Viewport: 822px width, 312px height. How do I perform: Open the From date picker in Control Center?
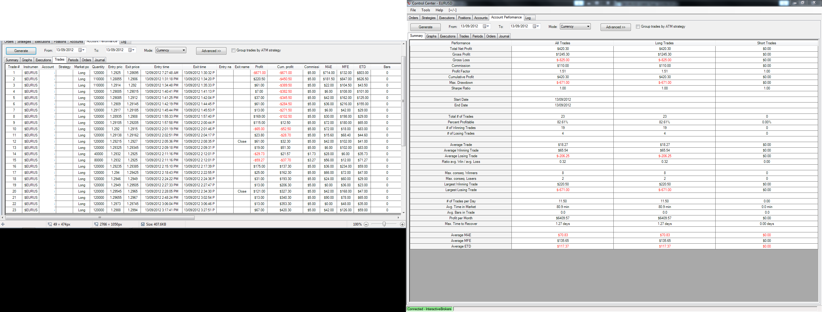[x=486, y=26]
